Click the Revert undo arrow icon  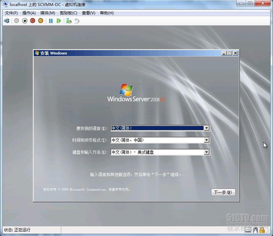coord(77,21)
